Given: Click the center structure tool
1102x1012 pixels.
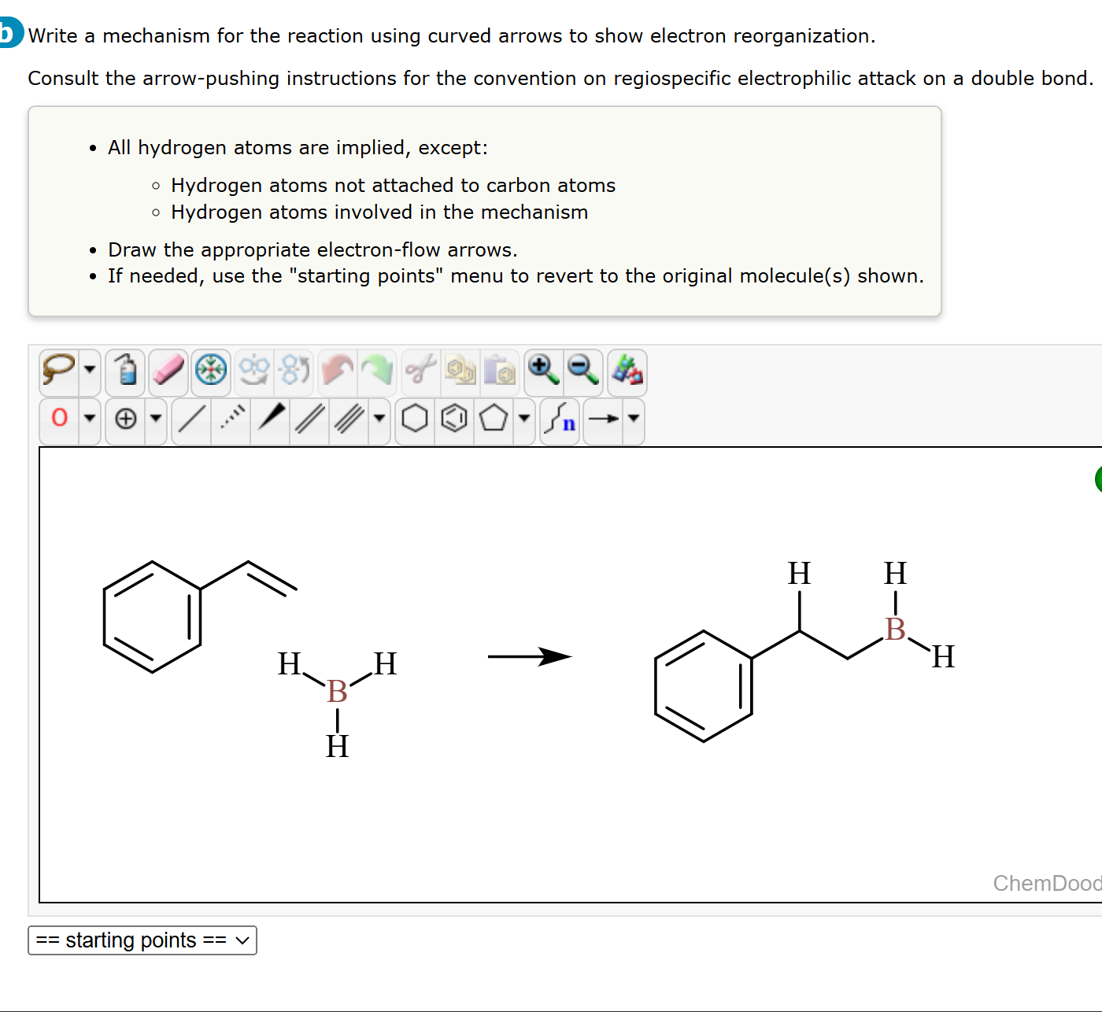Looking at the screenshot, I should (x=209, y=370).
